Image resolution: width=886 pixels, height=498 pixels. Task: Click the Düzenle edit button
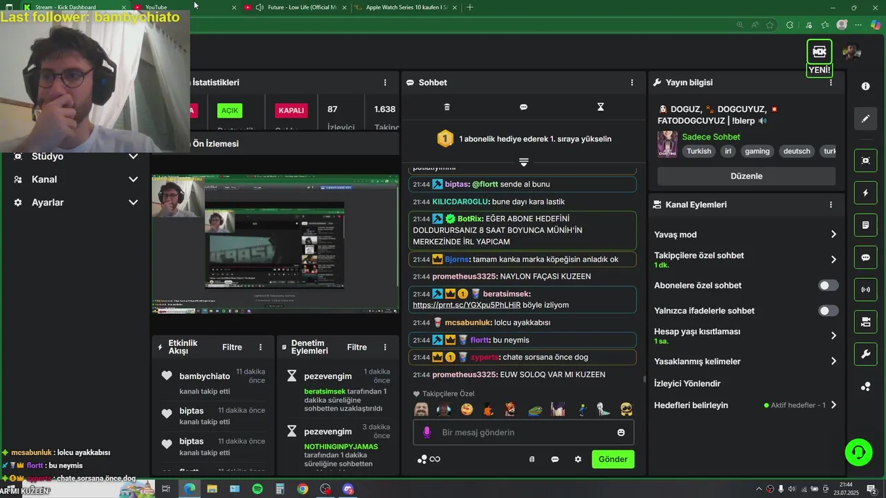pyautogui.click(x=746, y=176)
